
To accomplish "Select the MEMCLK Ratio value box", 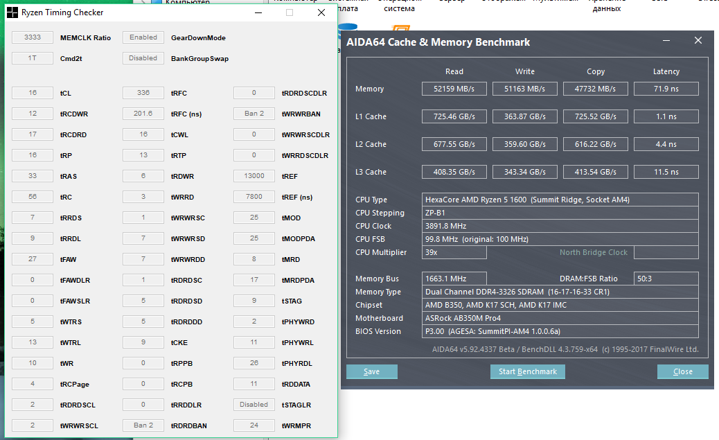I will pos(33,37).
